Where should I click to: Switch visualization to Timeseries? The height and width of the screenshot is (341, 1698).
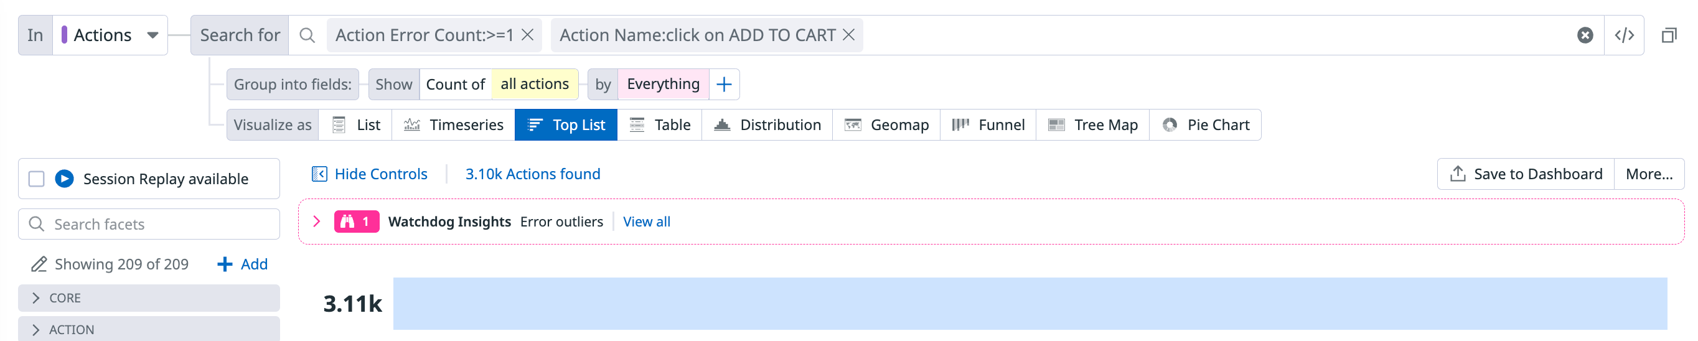coord(454,125)
